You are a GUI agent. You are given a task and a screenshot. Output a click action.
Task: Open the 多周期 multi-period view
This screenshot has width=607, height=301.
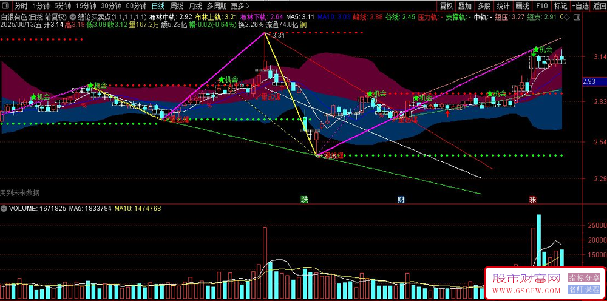point(217,6)
